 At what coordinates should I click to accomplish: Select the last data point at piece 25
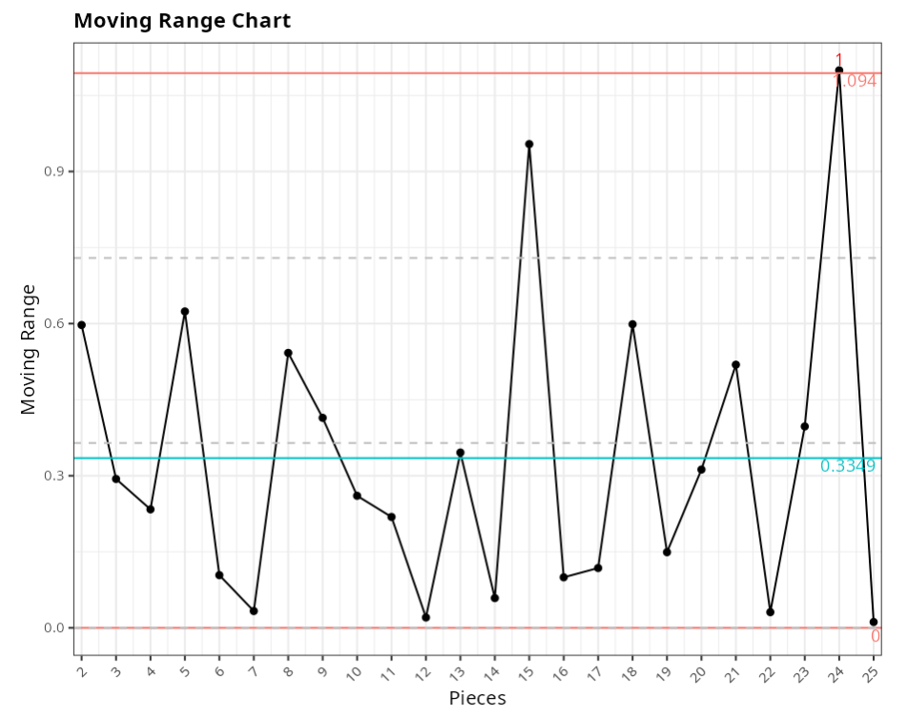[x=874, y=622]
